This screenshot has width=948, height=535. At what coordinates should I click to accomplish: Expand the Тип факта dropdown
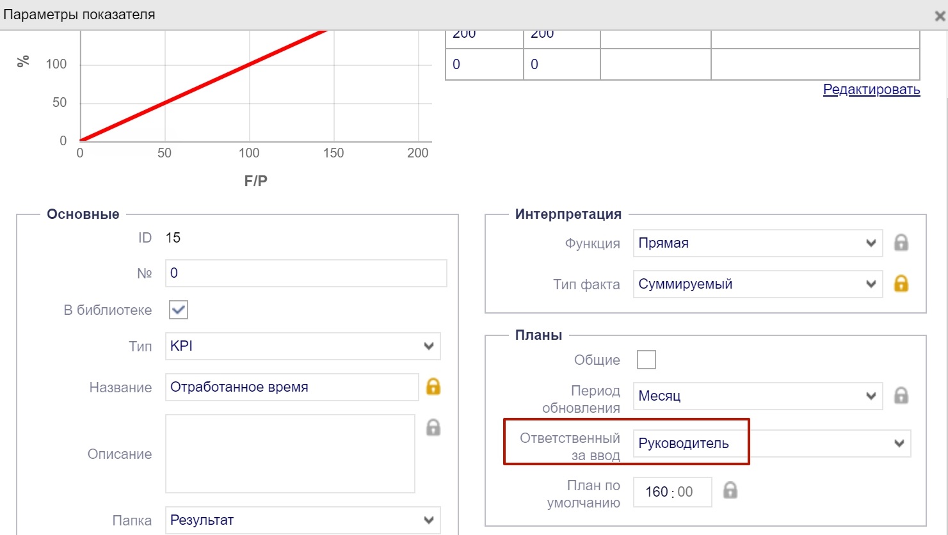[757, 284]
